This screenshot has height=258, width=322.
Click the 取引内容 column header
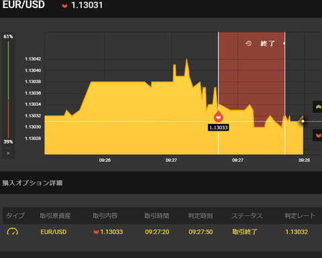(x=105, y=216)
